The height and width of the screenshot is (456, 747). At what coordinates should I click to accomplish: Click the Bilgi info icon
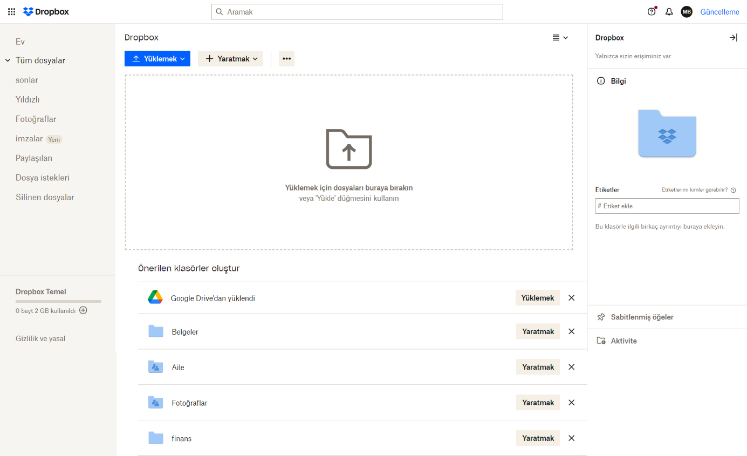click(601, 81)
